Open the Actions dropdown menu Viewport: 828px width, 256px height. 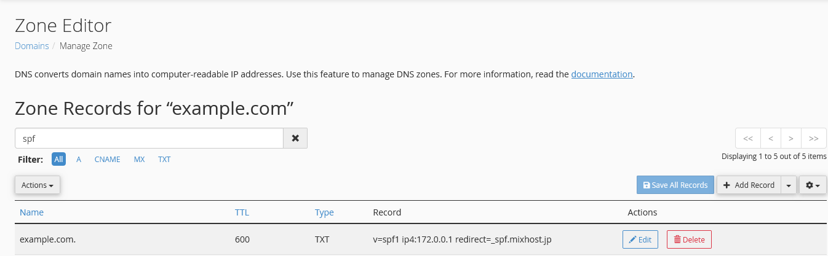(x=38, y=185)
